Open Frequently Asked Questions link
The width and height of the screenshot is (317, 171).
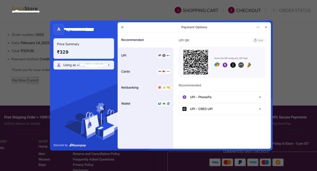pos(94,159)
